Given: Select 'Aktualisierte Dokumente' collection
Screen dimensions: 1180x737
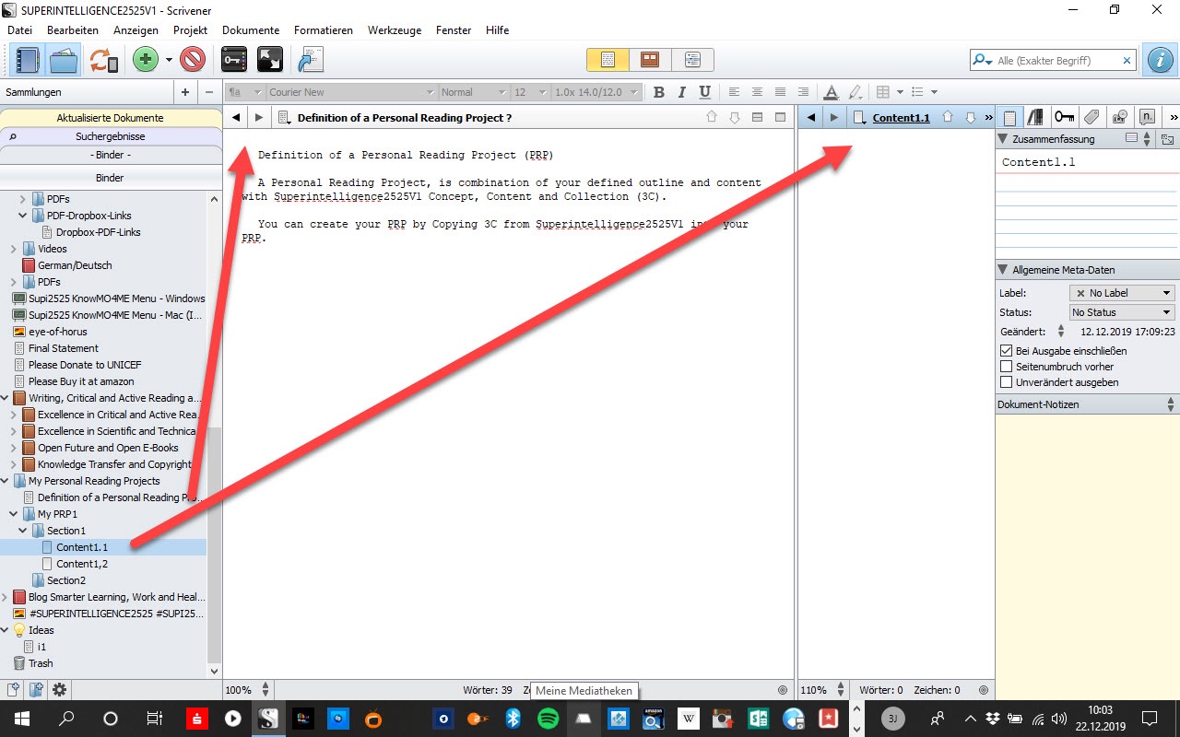Looking at the screenshot, I should coord(111,118).
